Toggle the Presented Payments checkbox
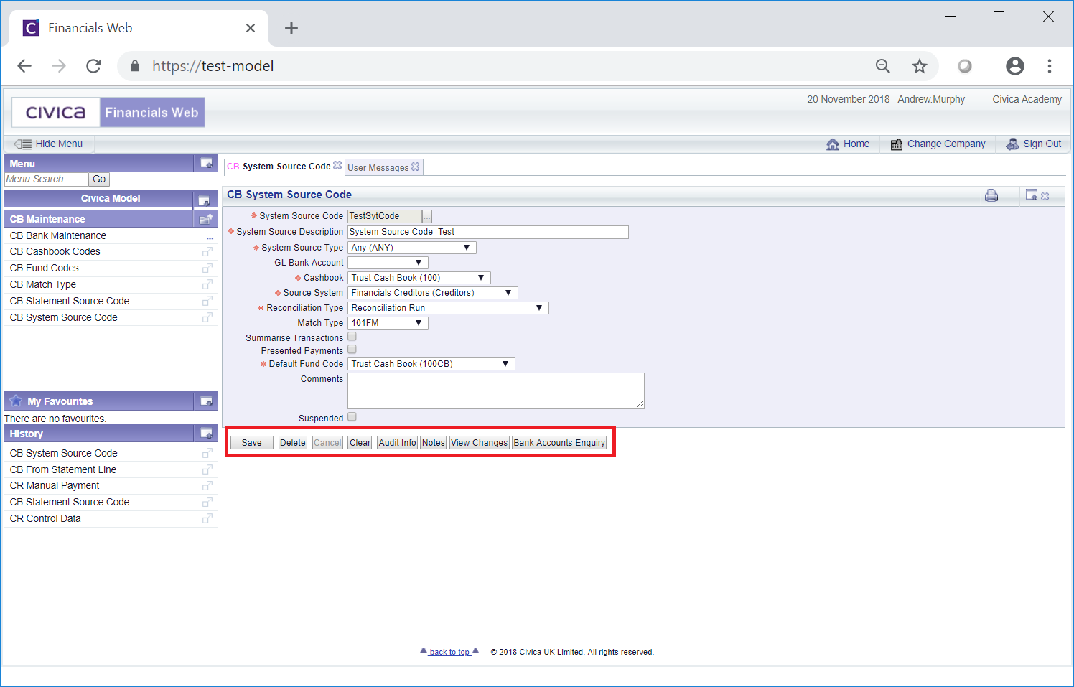 [352, 350]
